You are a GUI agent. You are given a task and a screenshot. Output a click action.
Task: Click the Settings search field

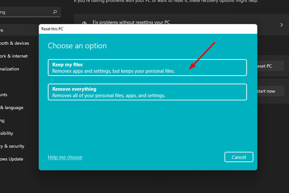pos(29,12)
